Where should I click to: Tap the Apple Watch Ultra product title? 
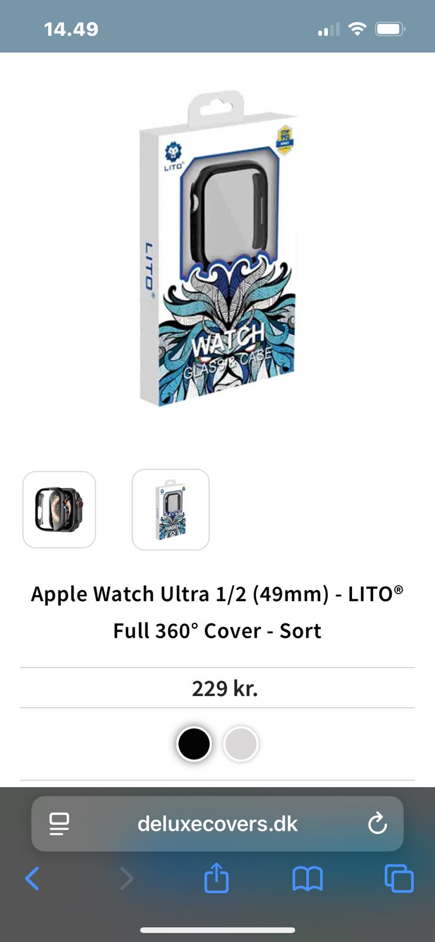click(217, 612)
